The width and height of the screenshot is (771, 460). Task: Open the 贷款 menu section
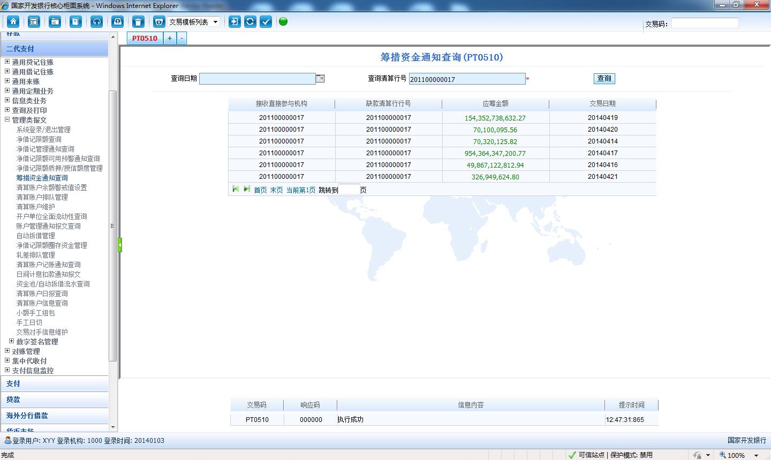[x=54, y=399]
